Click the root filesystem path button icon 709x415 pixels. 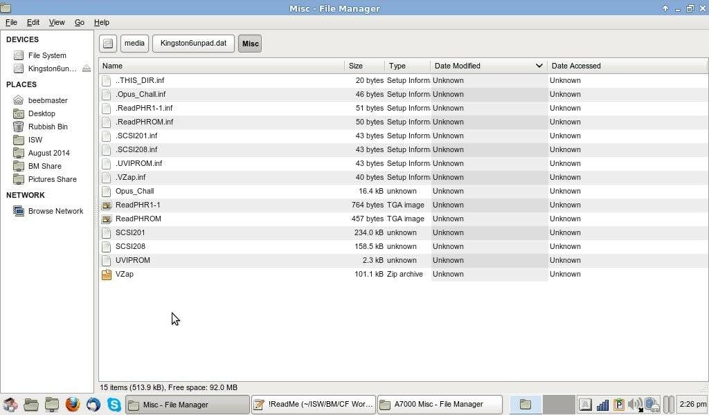click(x=108, y=44)
